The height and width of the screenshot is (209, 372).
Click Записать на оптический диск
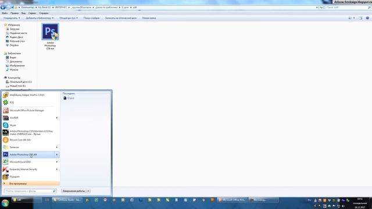click(121, 18)
